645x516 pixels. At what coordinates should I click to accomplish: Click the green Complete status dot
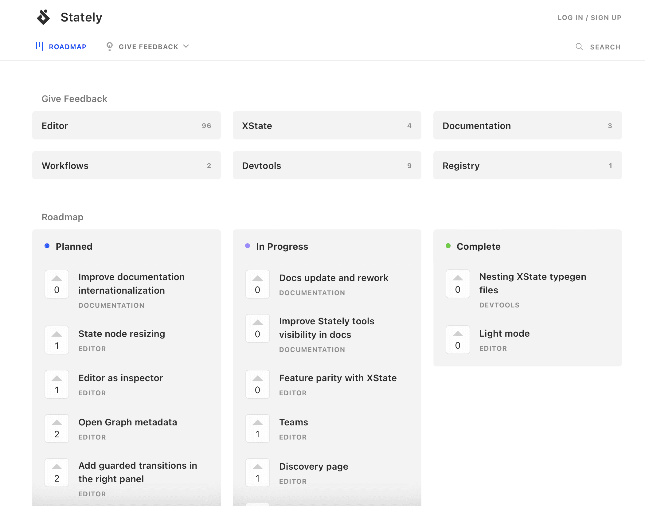(448, 246)
